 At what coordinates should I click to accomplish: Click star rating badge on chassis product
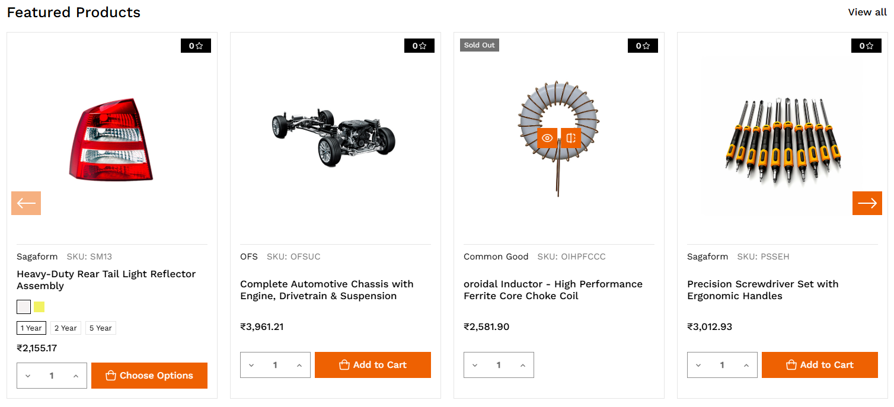(419, 46)
